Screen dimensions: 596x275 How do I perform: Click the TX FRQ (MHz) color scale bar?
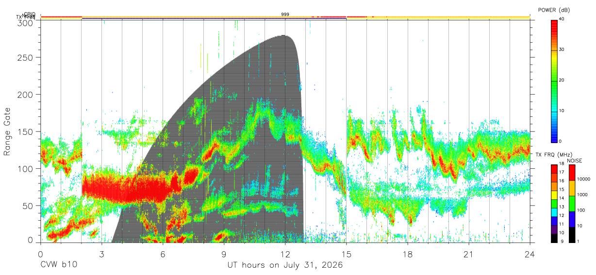[554, 203]
